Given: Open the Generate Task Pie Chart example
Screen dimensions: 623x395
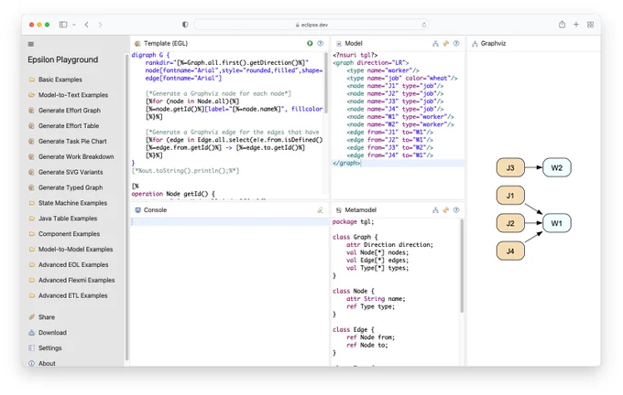Looking at the screenshot, I should pyautogui.click(x=68, y=142).
